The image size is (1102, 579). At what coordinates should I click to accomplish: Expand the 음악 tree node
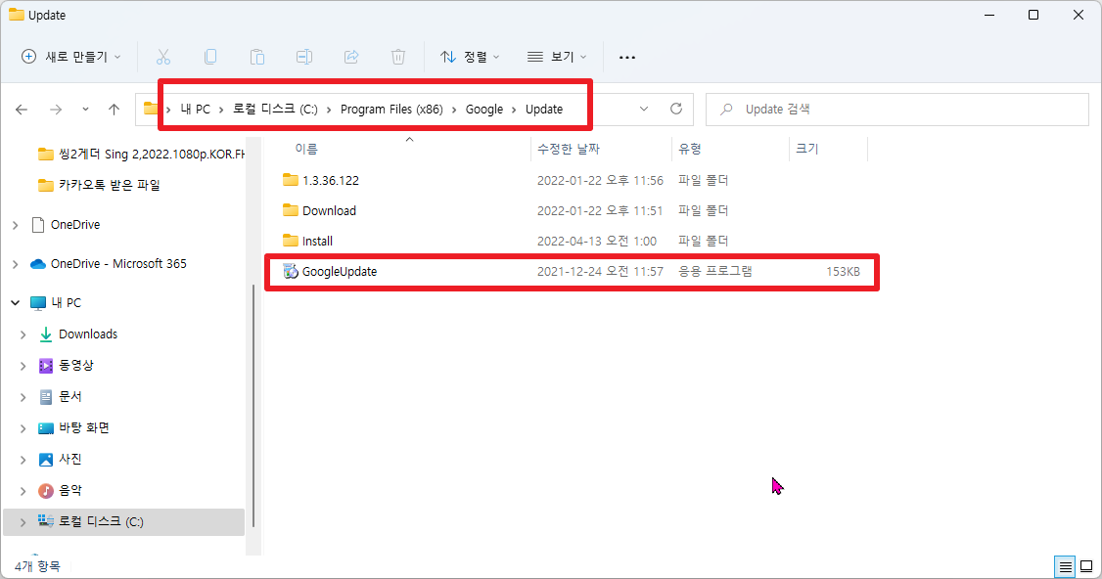click(x=23, y=491)
